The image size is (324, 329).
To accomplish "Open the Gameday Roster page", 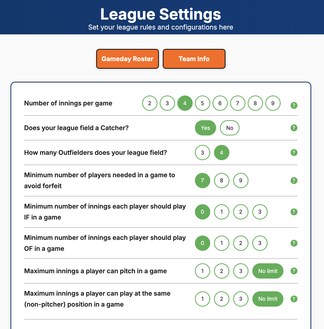I will 127,59.
